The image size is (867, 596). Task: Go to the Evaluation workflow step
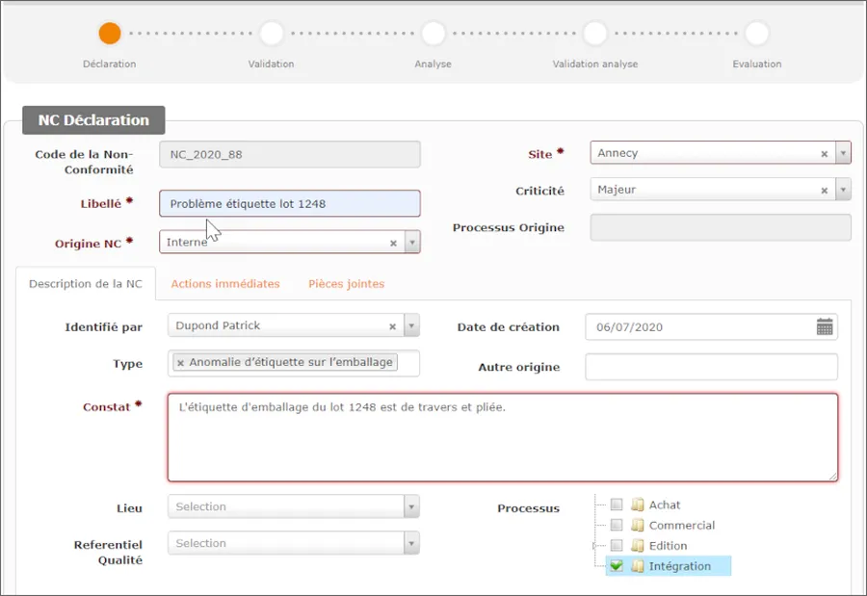pos(756,32)
